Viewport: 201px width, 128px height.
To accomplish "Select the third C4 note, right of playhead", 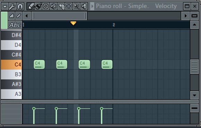I will 84,64.
